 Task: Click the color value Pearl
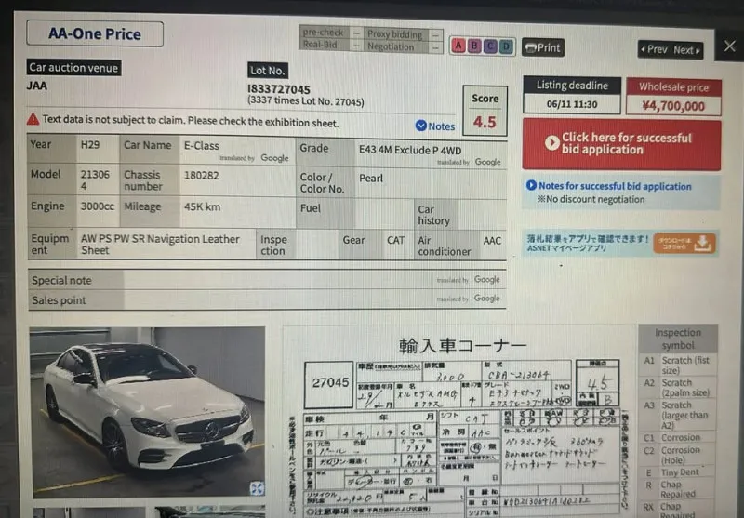click(x=371, y=179)
